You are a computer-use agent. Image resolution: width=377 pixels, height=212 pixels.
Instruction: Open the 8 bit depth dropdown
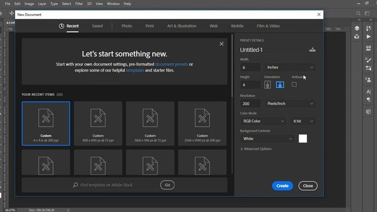pyautogui.click(x=303, y=121)
